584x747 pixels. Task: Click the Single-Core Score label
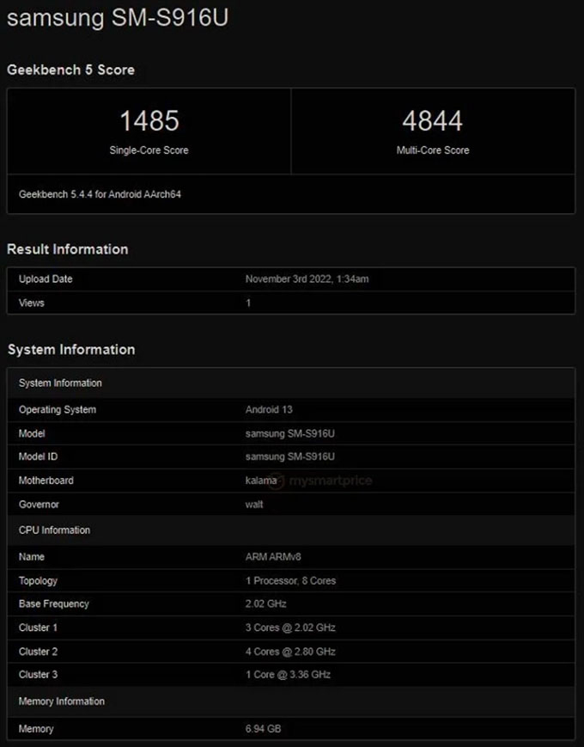[149, 150]
